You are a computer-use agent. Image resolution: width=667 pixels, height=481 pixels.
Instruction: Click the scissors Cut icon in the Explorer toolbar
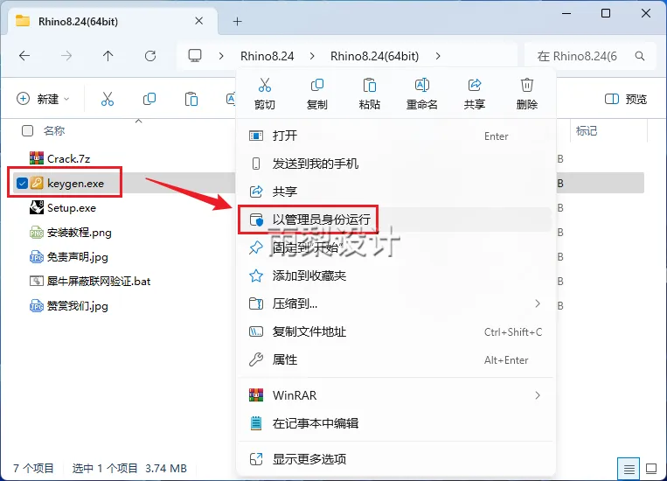108,99
